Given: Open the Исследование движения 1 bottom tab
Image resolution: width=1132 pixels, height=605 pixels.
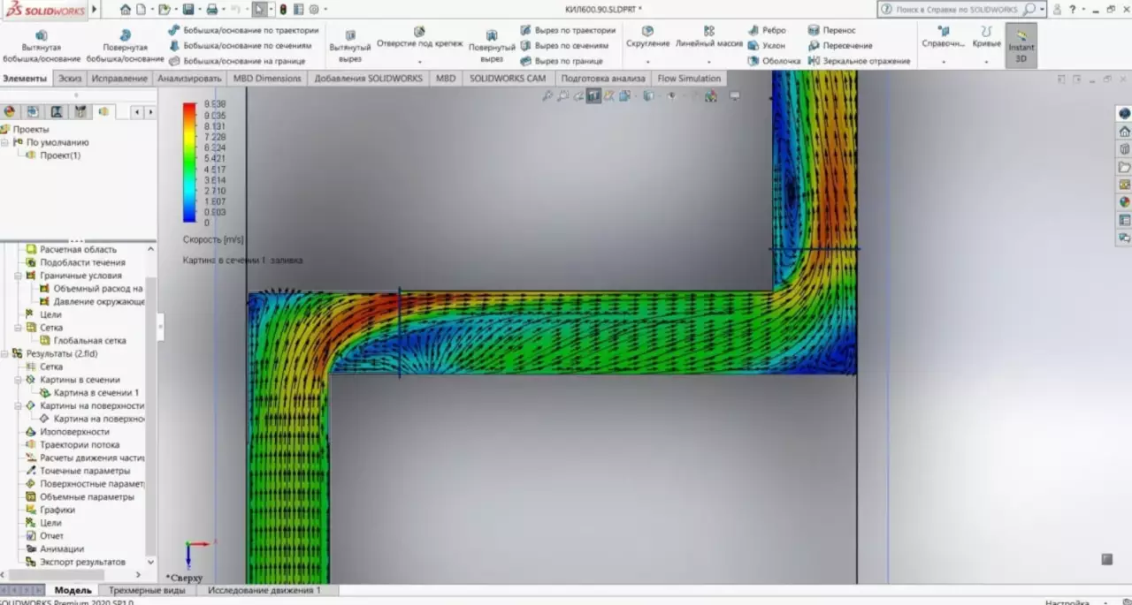Looking at the screenshot, I should [x=264, y=590].
